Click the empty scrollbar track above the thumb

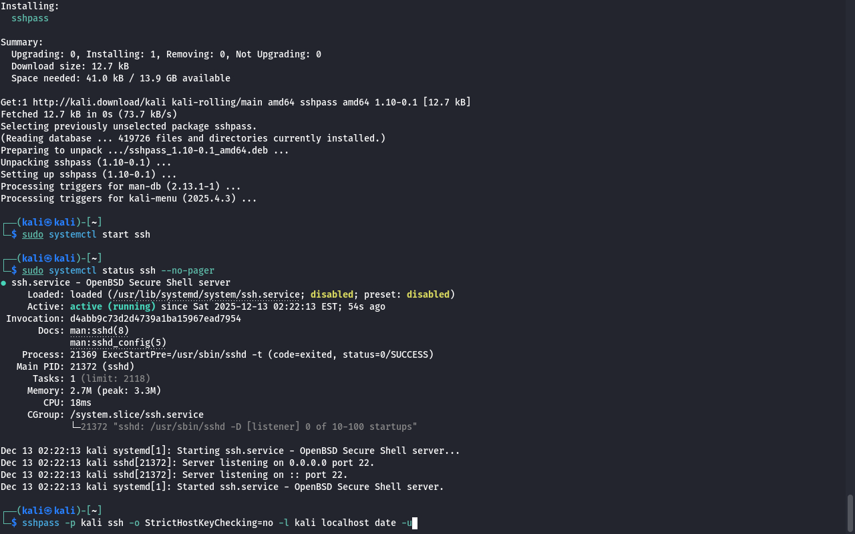pyautogui.click(x=850, y=247)
